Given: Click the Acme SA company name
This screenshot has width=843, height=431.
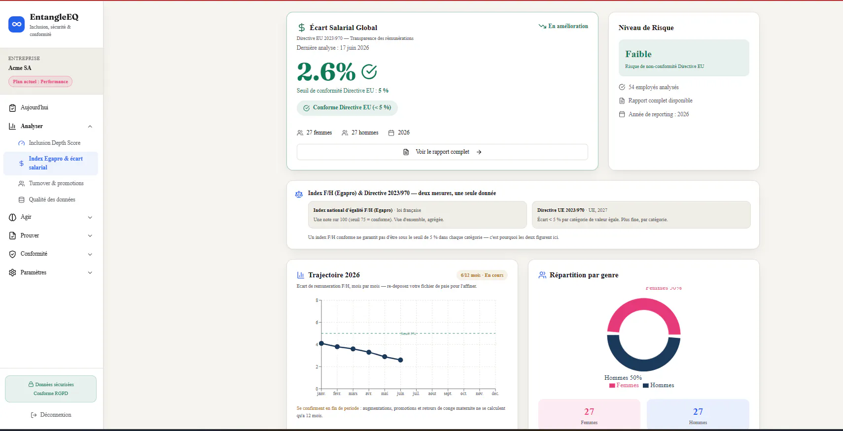Looking at the screenshot, I should [20, 68].
